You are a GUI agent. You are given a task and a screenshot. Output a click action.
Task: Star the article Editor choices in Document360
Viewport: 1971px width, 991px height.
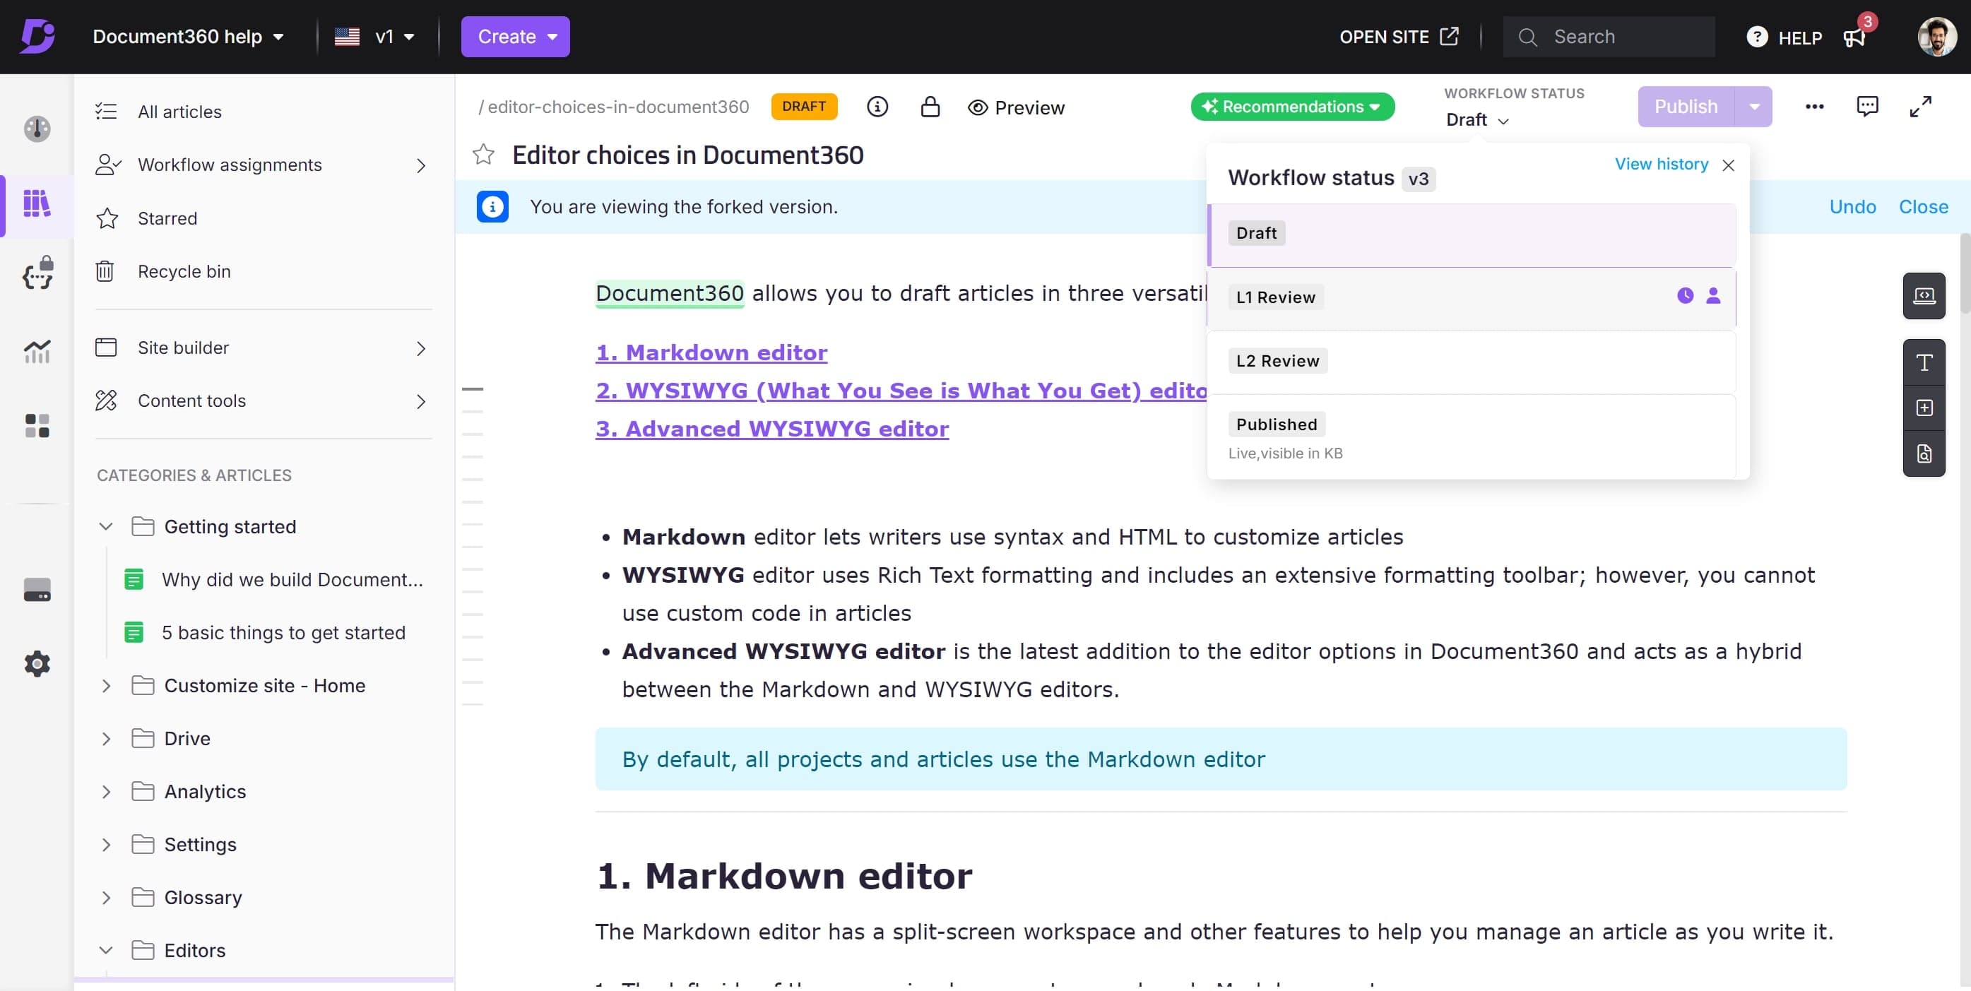484,155
